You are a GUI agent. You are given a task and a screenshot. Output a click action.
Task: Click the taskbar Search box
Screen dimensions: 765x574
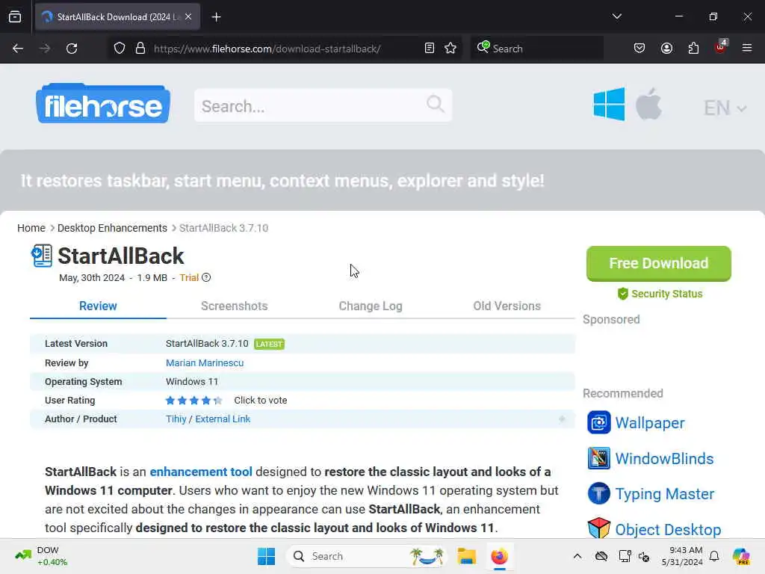[367, 556]
